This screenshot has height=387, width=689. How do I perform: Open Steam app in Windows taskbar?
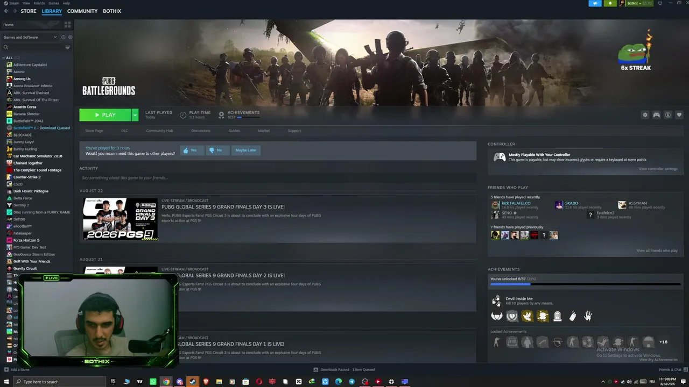point(193,382)
